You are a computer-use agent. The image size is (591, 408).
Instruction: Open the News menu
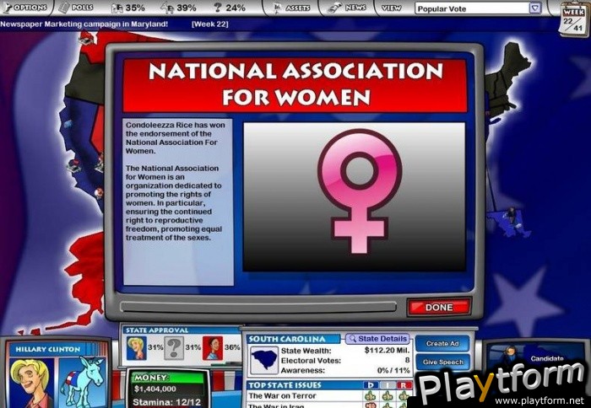pyautogui.click(x=348, y=8)
